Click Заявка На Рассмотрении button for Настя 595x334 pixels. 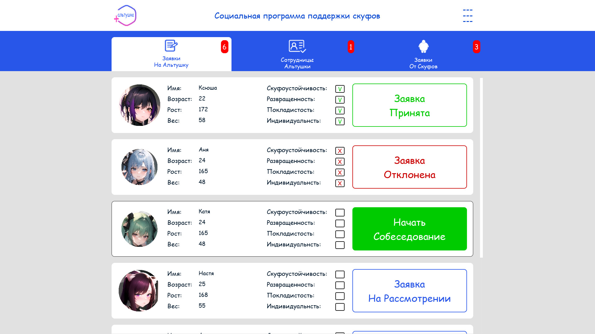pyautogui.click(x=409, y=291)
